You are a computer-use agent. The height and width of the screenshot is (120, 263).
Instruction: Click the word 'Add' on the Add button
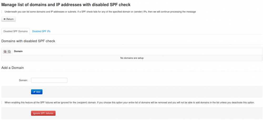38,92
